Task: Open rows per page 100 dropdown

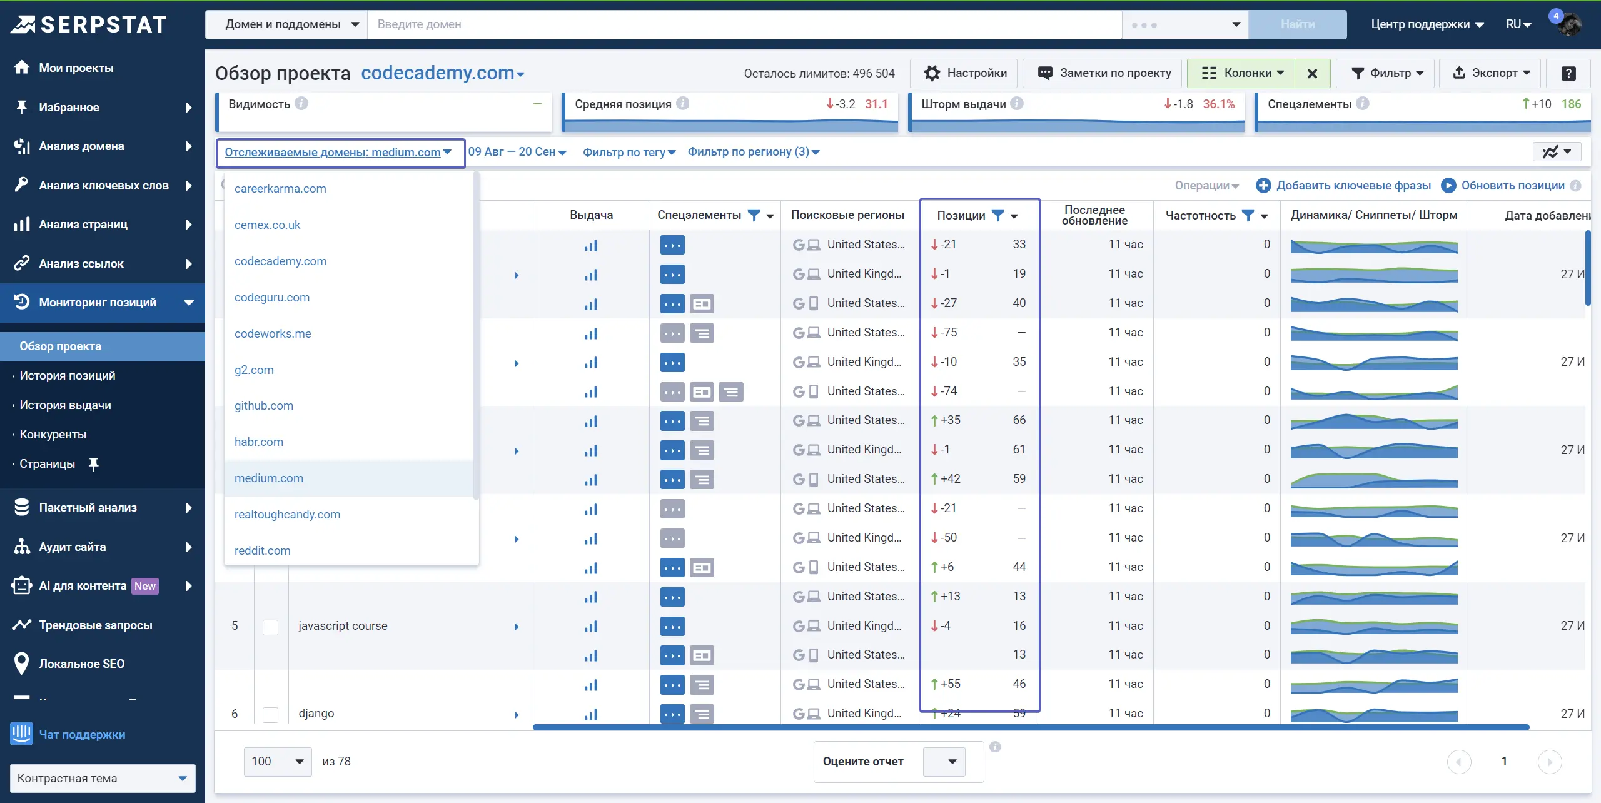Action: (278, 762)
